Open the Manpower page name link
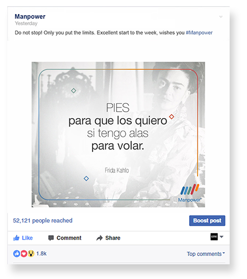Viewport: 247px width, 279px height. coord(30,17)
